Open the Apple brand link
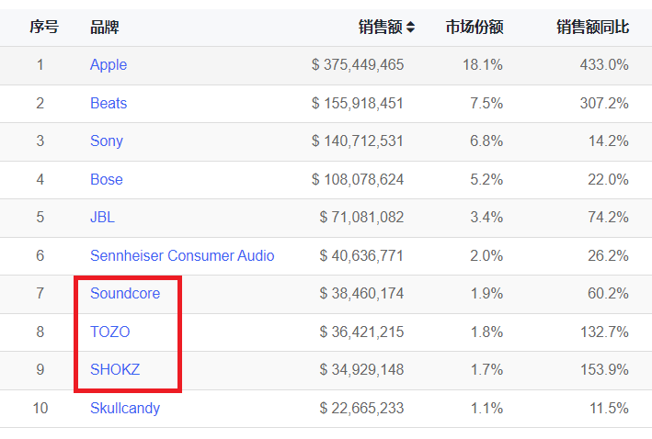 pyautogui.click(x=109, y=65)
